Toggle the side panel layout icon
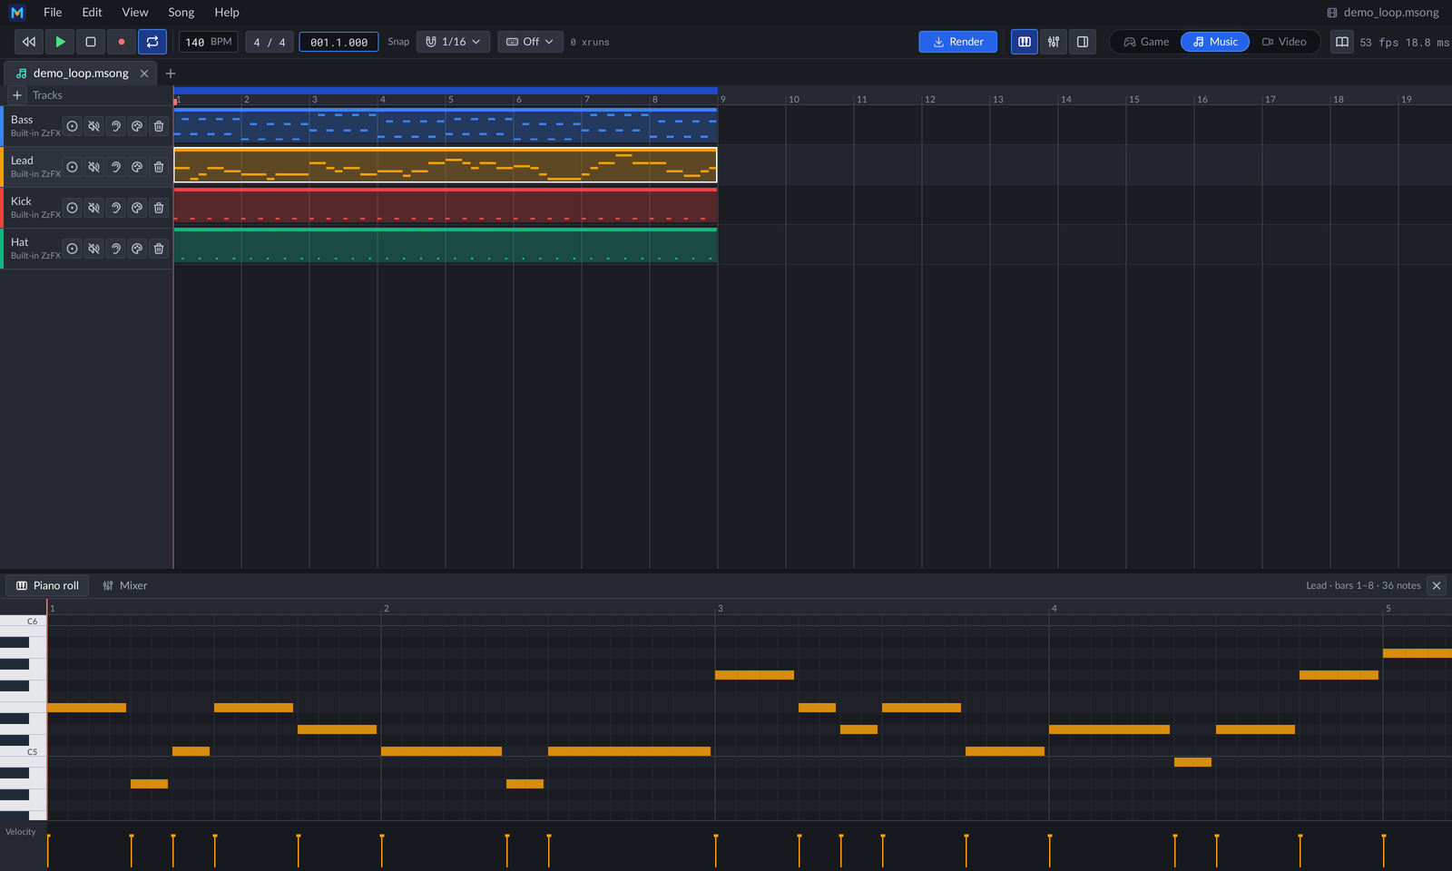The height and width of the screenshot is (871, 1452). 1083,42
